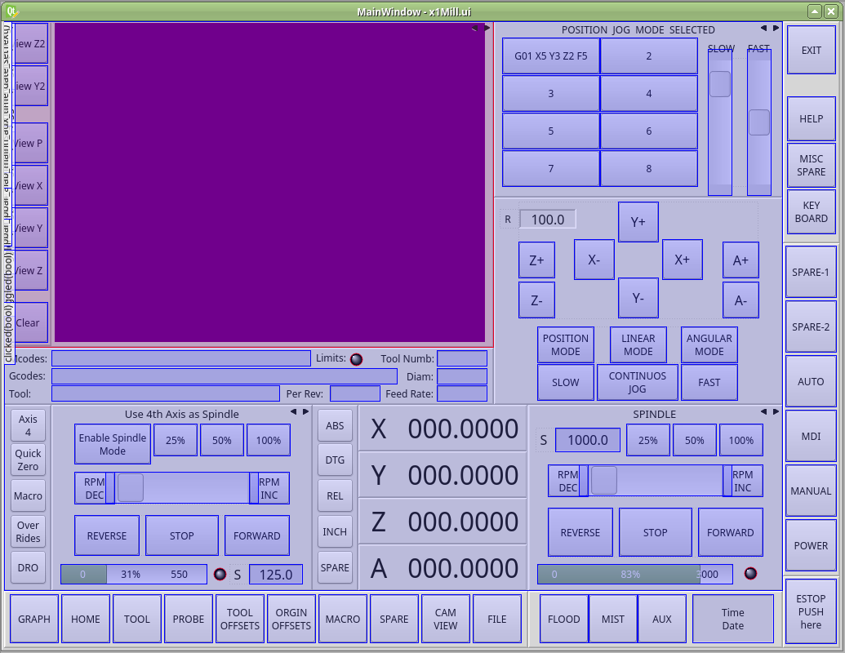This screenshot has width=845, height=653.
Task: Select ABS coordinate display
Action: 335,425
